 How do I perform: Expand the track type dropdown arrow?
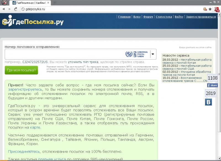point(152,54)
